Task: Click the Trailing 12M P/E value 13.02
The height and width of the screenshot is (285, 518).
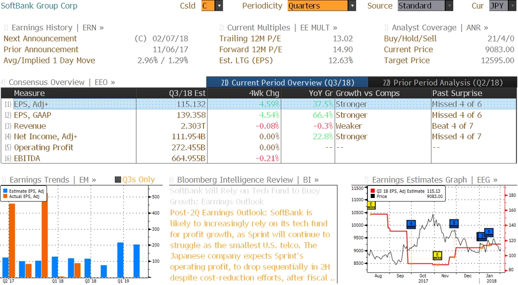Action: coord(342,38)
